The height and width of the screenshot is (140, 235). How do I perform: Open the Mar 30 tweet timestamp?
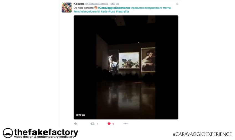tap(115, 4)
